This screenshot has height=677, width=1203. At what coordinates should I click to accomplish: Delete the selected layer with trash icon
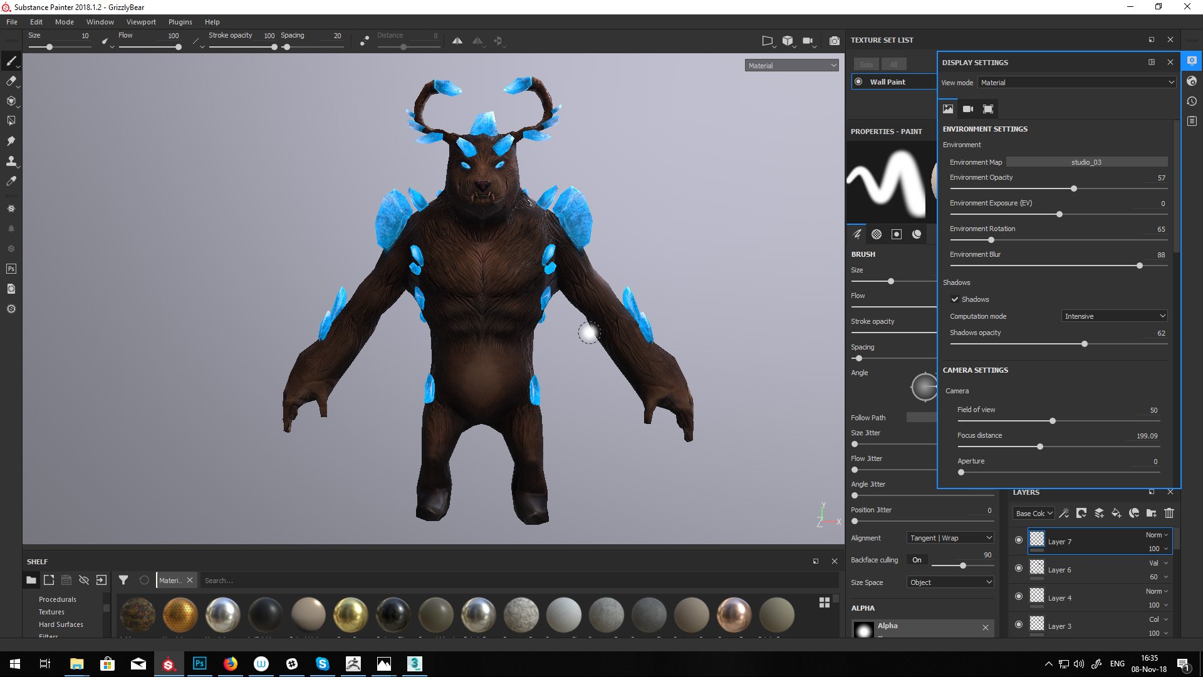(x=1169, y=513)
